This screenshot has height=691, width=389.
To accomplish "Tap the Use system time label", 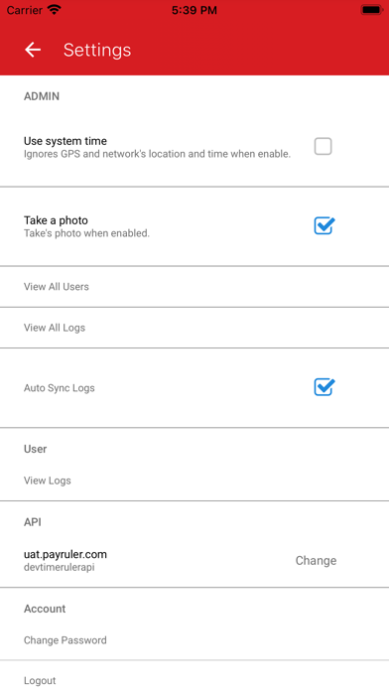I will [65, 141].
